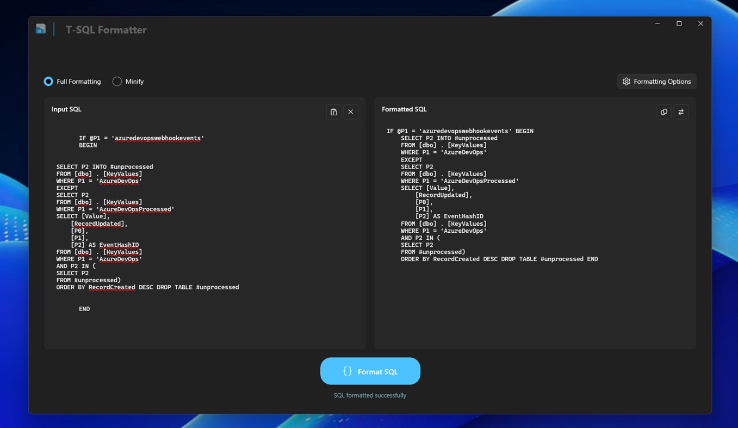Click 'WHERE P1 = 'AzureDevOpsProcessed'' in input

(115, 209)
